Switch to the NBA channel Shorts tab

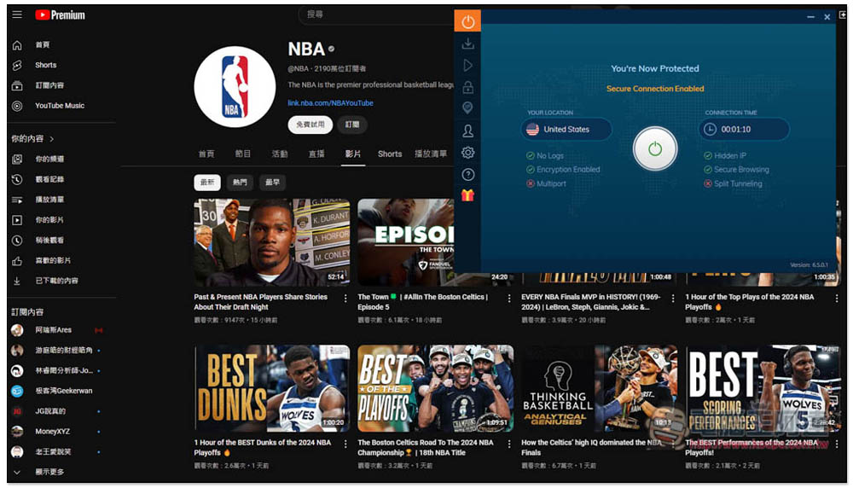390,154
